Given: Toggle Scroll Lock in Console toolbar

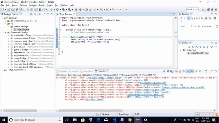Looking at the screenshot, I should click(180, 71).
